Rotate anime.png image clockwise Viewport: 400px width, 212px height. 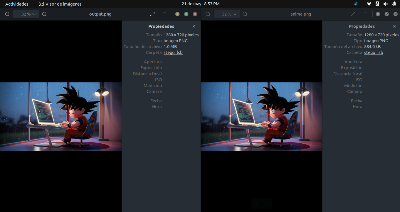(x=267, y=204)
